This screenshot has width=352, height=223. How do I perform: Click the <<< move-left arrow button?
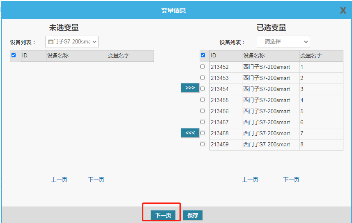click(x=190, y=133)
